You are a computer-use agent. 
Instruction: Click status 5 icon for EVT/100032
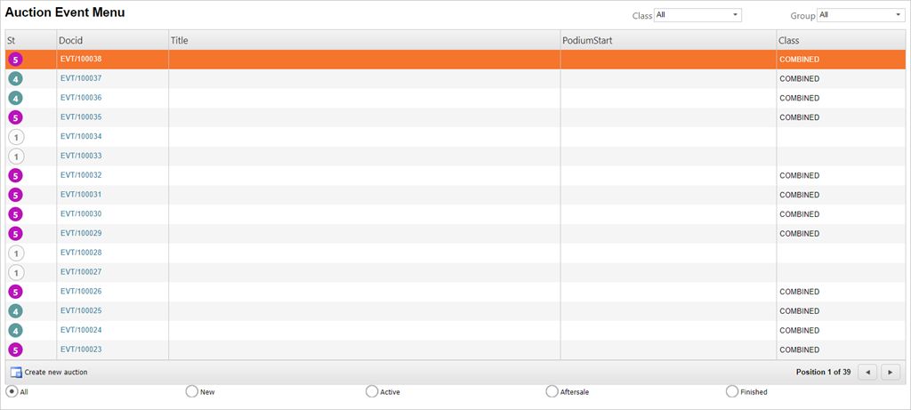click(x=15, y=176)
